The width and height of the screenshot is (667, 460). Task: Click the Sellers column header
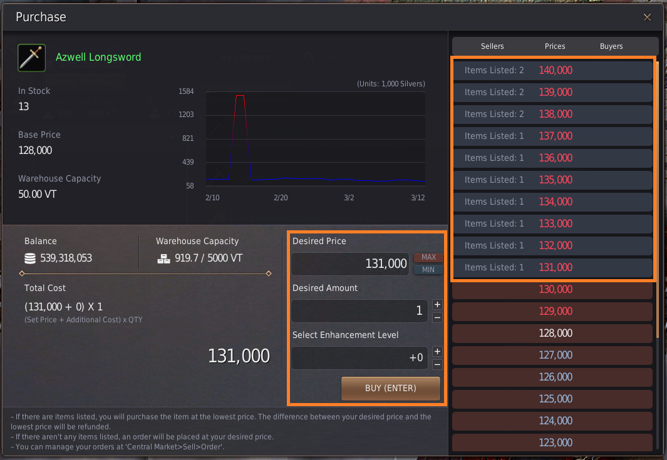(x=492, y=46)
